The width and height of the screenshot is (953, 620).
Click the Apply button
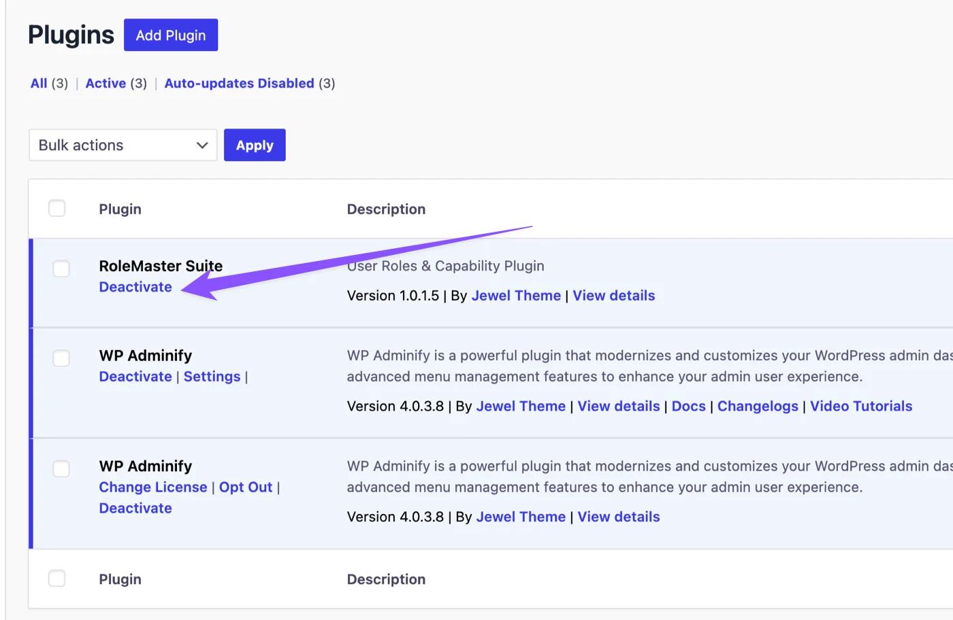click(x=255, y=145)
